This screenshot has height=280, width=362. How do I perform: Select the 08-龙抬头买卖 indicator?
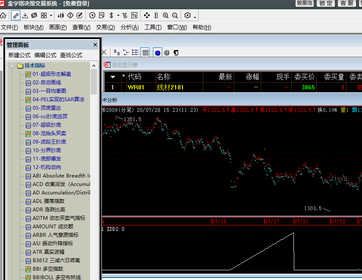tap(49, 133)
